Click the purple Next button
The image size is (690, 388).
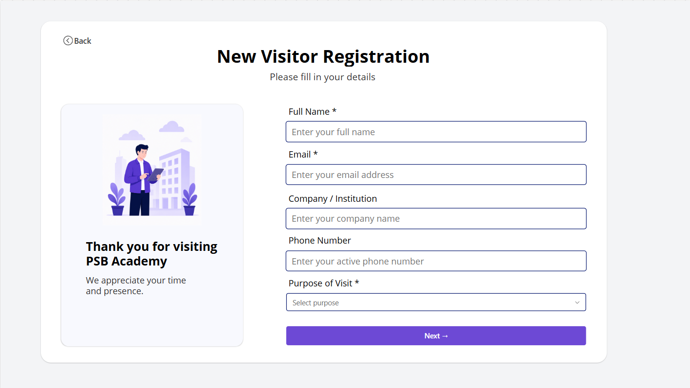click(436, 336)
